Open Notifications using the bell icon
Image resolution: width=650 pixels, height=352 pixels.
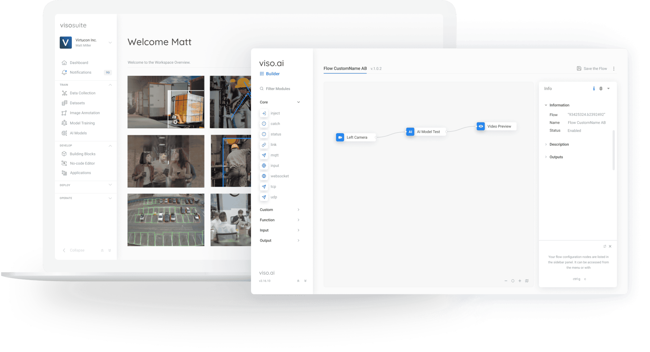click(x=65, y=72)
